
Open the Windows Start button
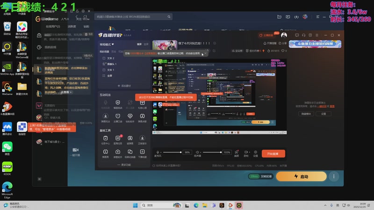point(135,205)
